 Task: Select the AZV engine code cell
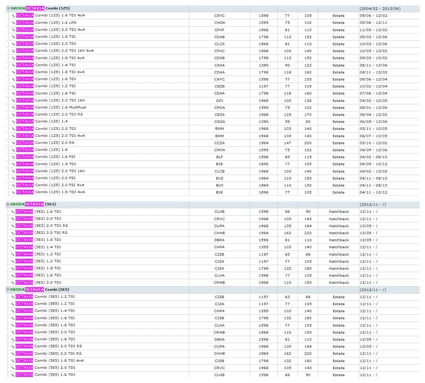[219, 101]
